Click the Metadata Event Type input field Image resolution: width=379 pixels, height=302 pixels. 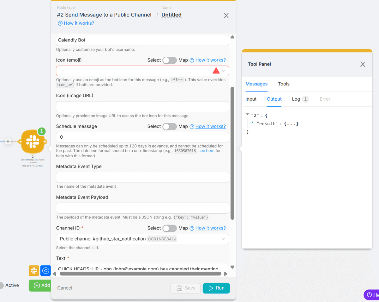coord(142,177)
